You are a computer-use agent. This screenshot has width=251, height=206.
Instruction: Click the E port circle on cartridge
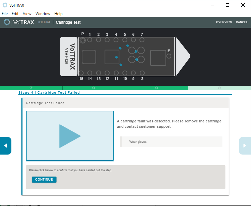(x=169, y=56)
